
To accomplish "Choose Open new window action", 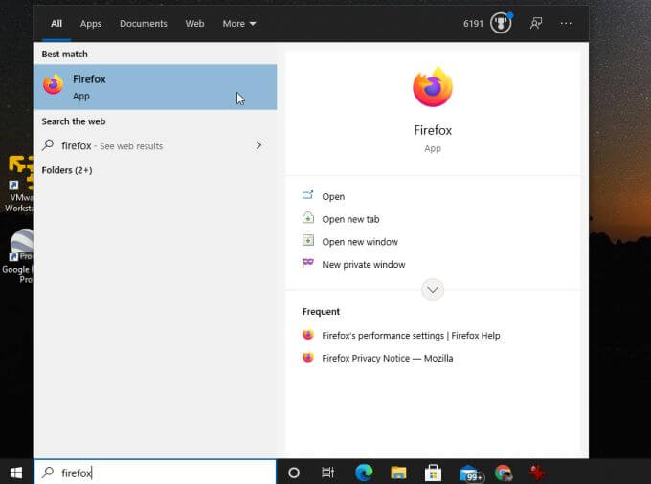I will [360, 242].
